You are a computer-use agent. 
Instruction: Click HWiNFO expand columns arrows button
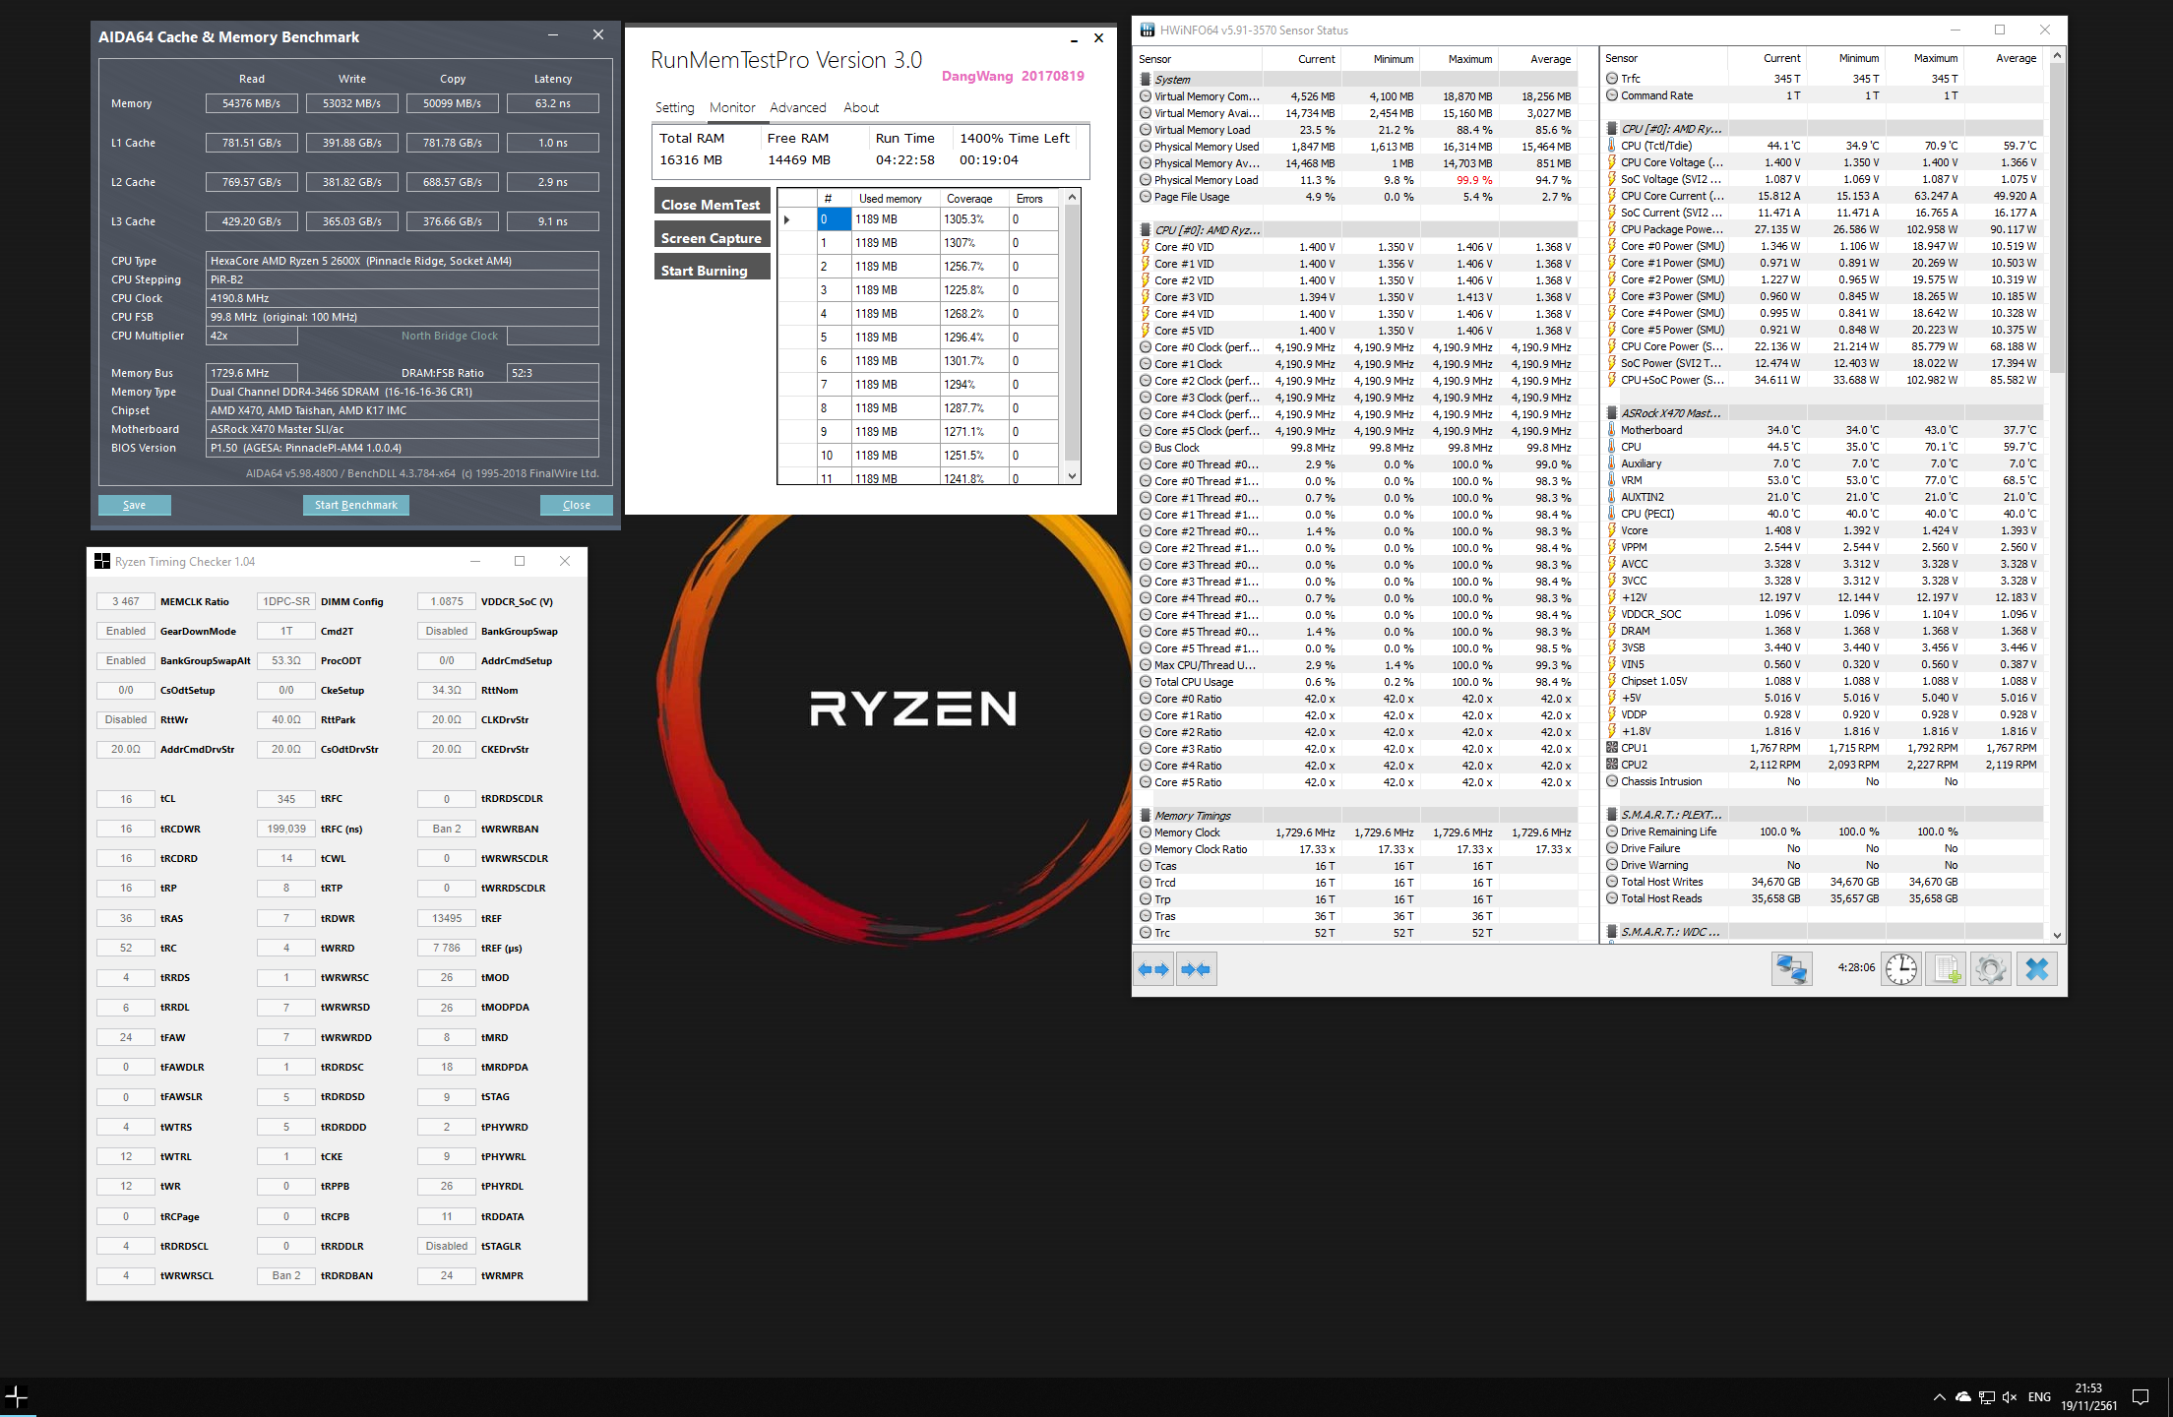[x=1153, y=969]
